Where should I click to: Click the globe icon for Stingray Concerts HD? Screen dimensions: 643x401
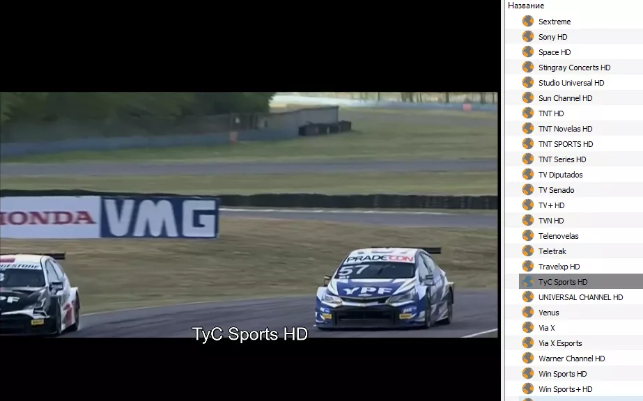[528, 67]
